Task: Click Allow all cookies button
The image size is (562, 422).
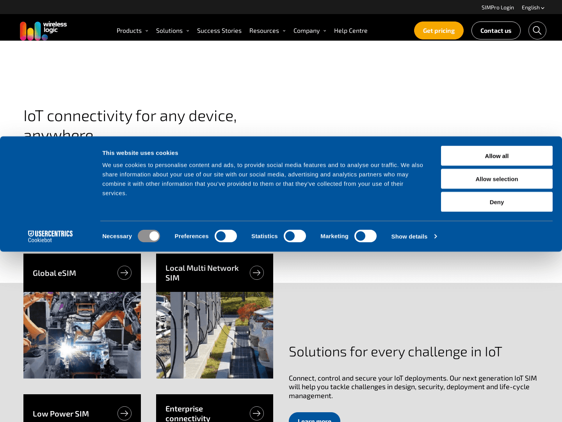Action: (x=497, y=156)
